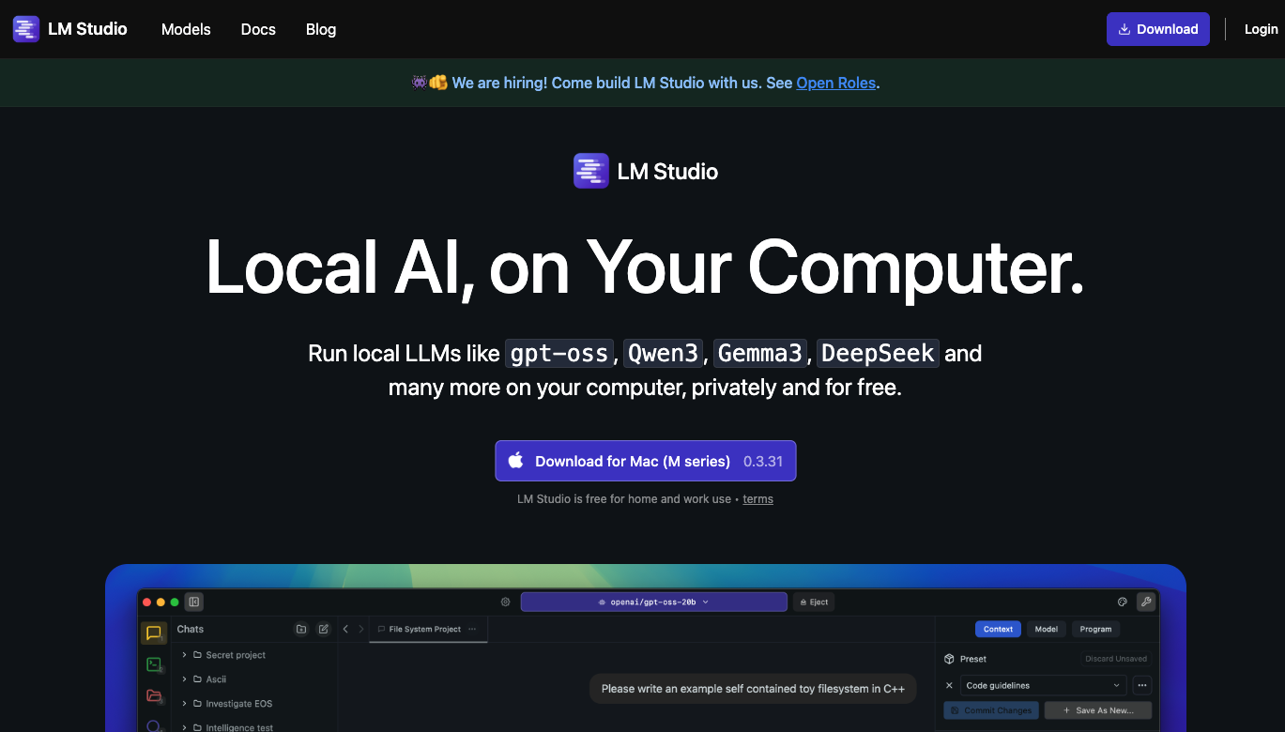Open the Developer terminal panel
This screenshot has width=1285, height=732.
click(x=154, y=664)
